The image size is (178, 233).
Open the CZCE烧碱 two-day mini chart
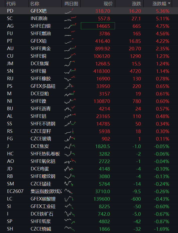pos(70,229)
